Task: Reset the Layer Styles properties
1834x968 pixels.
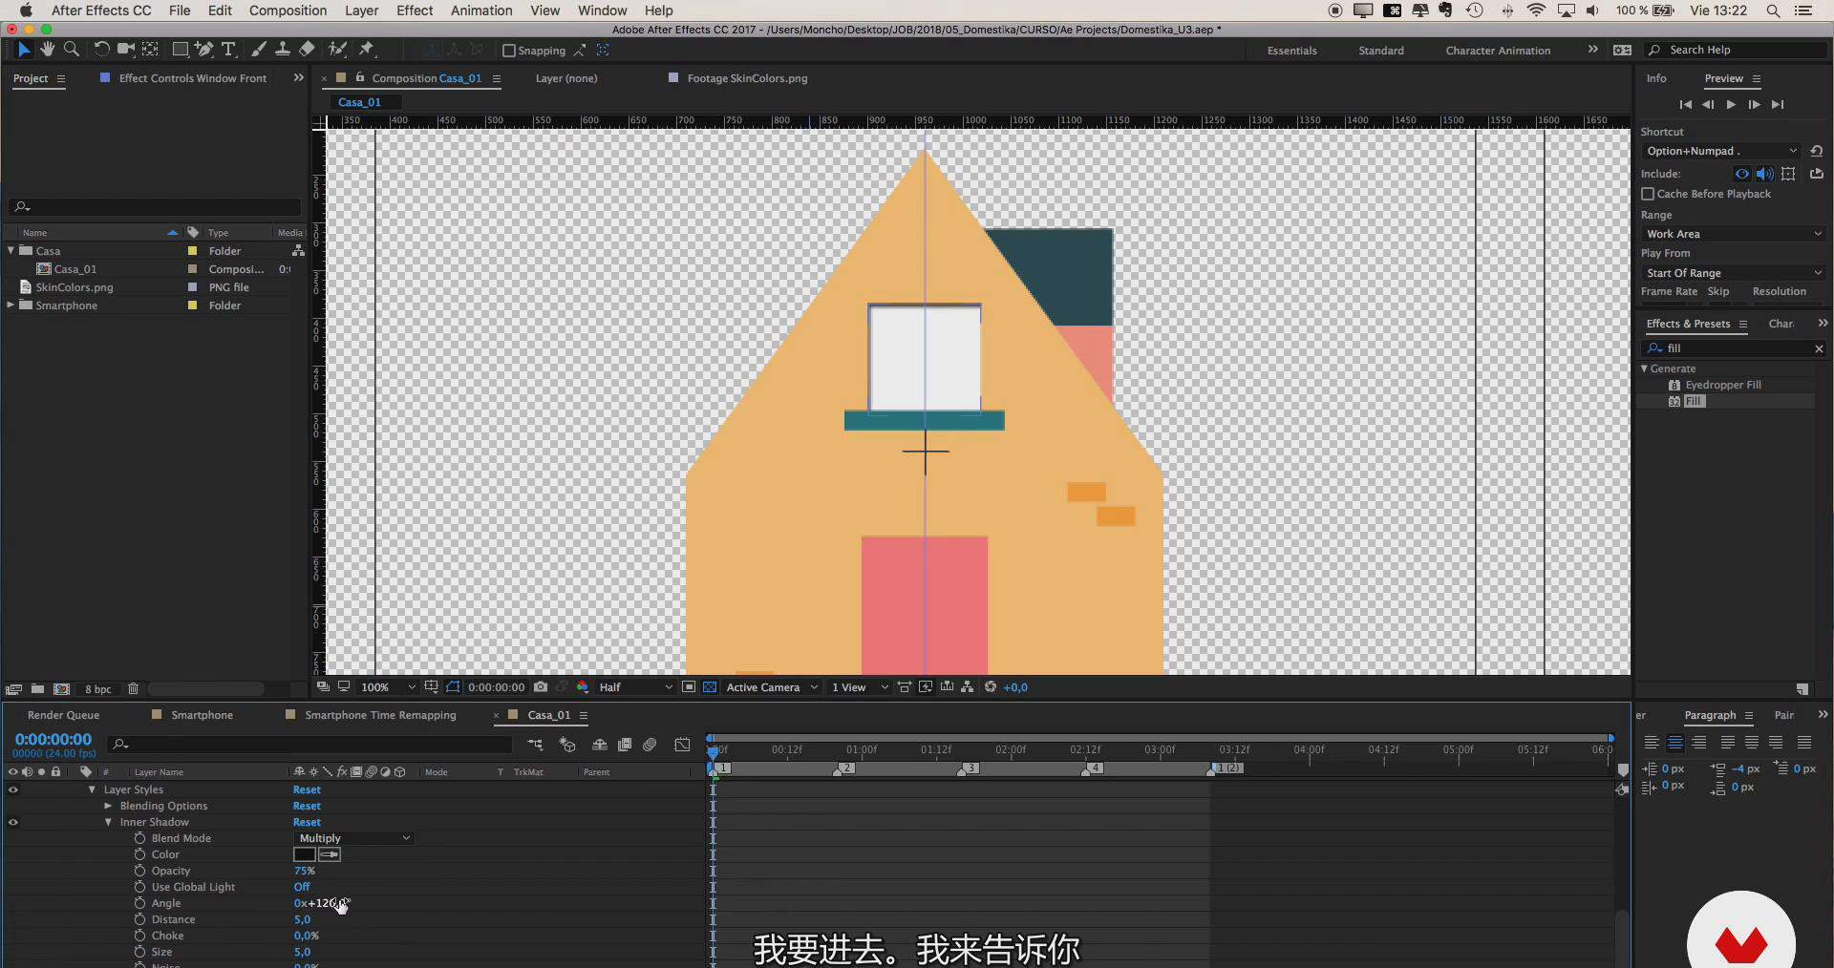Action: click(x=307, y=789)
